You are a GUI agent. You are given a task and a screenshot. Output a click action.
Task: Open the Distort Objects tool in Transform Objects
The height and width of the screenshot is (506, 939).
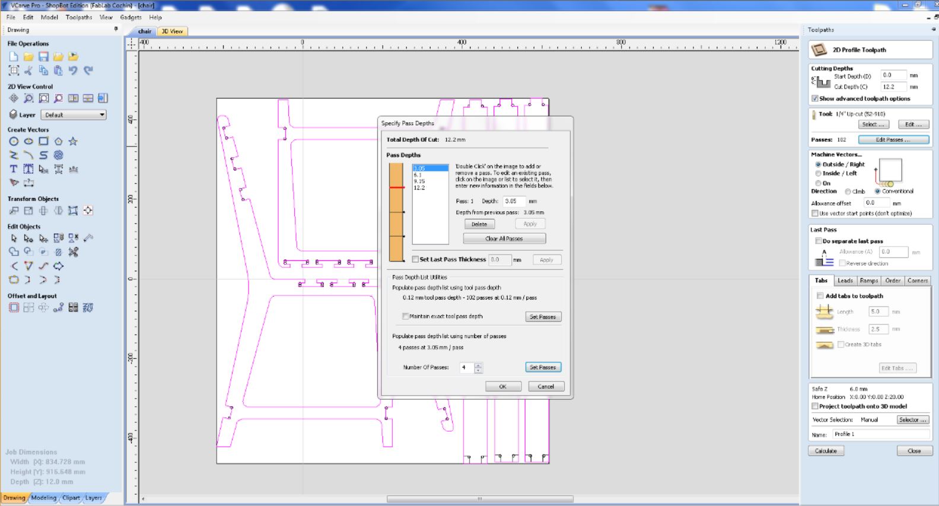point(73,211)
